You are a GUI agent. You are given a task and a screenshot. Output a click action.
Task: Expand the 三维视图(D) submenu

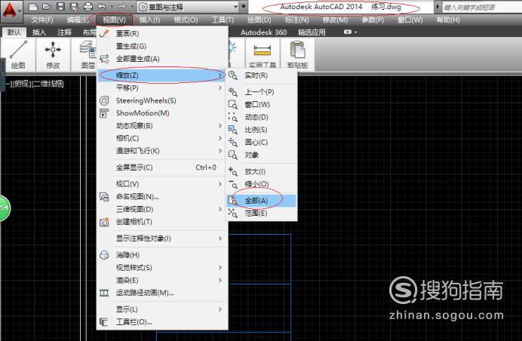pyautogui.click(x=161, y=209)
